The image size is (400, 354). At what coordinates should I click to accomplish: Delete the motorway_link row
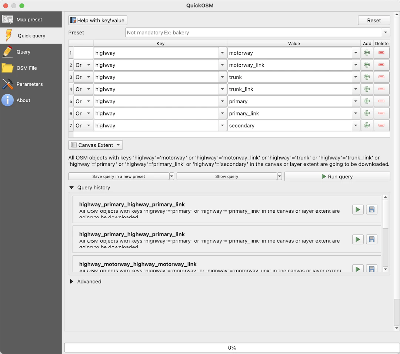(x=381, y=65)
